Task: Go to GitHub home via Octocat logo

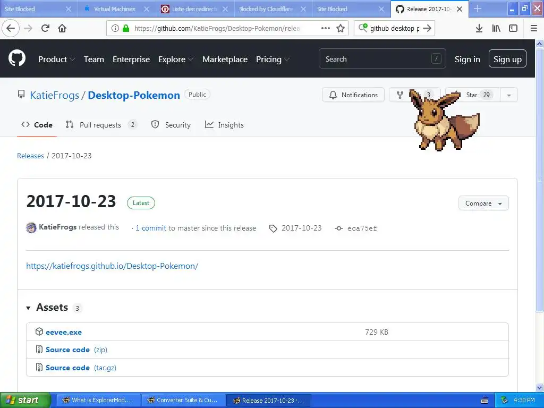Action: click(17, 58)
